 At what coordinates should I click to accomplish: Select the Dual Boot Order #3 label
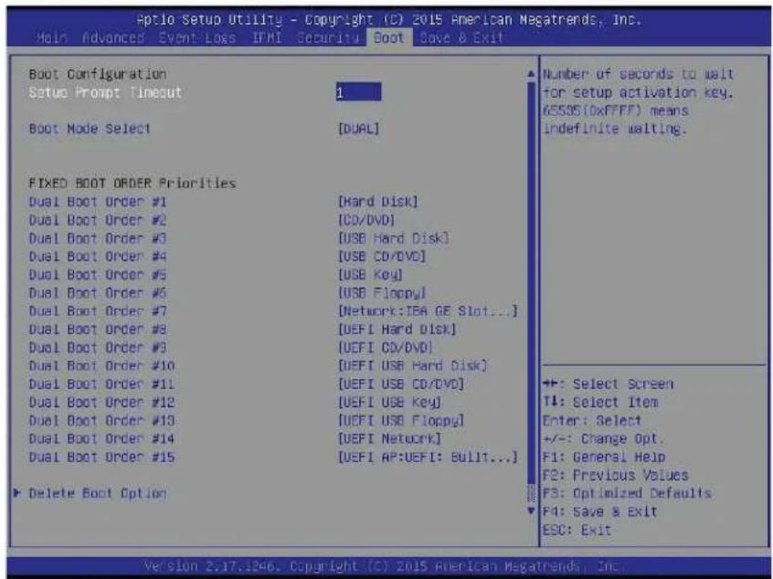(98, 238)
